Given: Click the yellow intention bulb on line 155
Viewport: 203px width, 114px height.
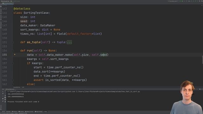Looking at the screenshot, I should click(15, 54).
